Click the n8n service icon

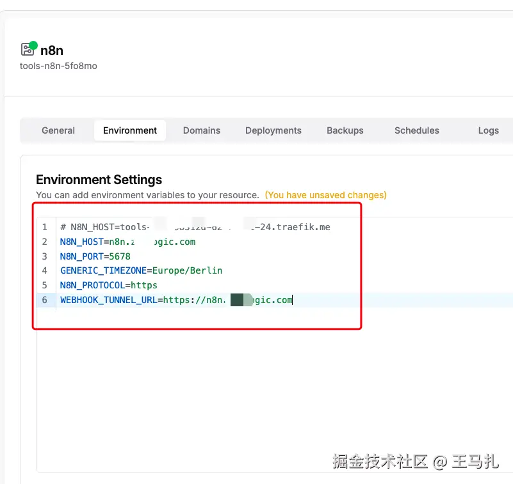pos(28,49)
